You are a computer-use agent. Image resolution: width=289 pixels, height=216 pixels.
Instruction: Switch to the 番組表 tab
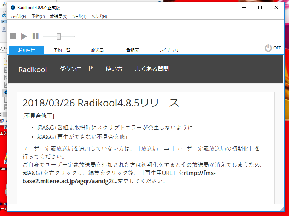point(133,50)
